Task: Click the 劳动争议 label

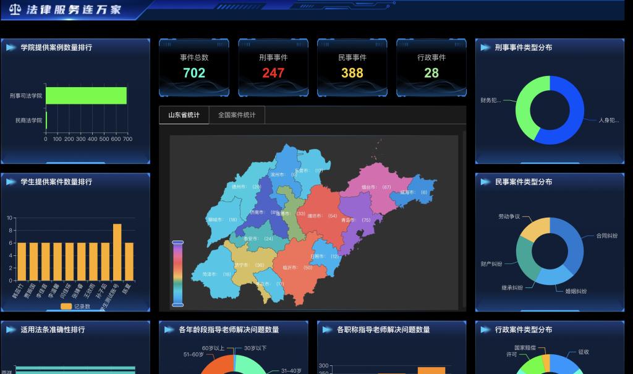Action: (509, 216)
